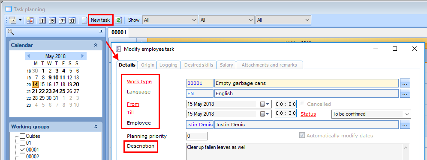Maximize the Modify employee task dialog
This screenshot has width=427, height=160.
coord(394,49)
